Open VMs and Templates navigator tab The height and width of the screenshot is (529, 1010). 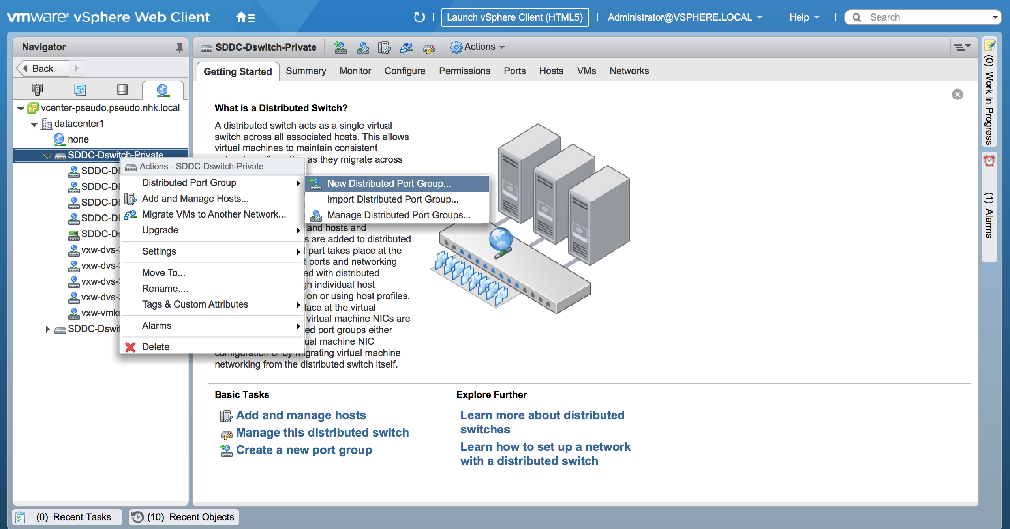coord(80,90)
